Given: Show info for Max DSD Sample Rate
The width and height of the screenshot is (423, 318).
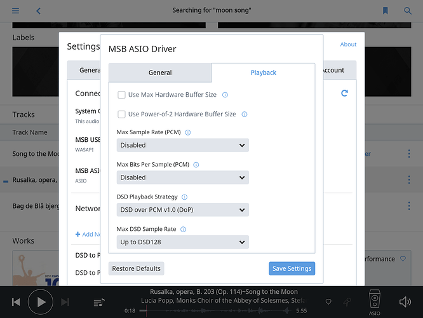Looking at the screenshot, I should tap(183, 230).
